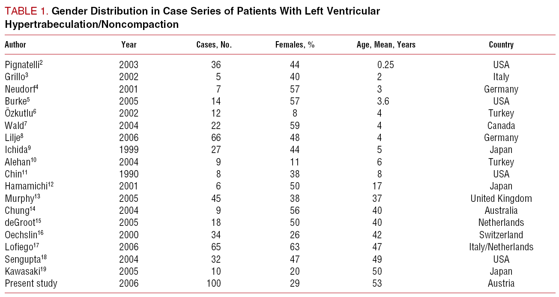Viewport: 559px width, 297px height.
Task: Click the Country column header
Action: (x=501, y=45)
